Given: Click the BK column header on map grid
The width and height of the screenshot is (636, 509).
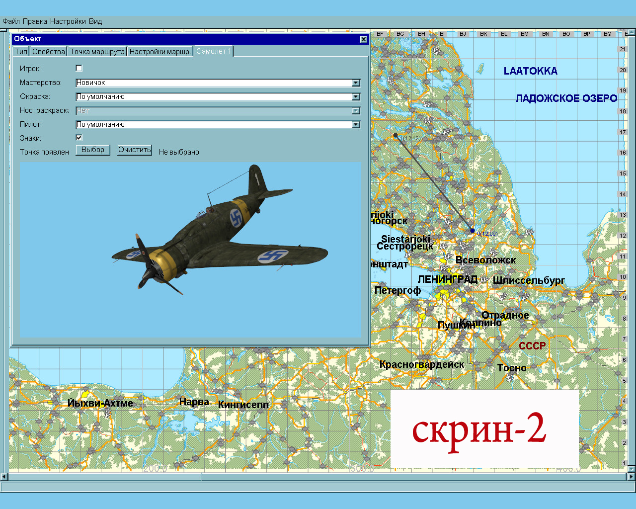Looking at the screenshot, I should [x=483, y=34].
